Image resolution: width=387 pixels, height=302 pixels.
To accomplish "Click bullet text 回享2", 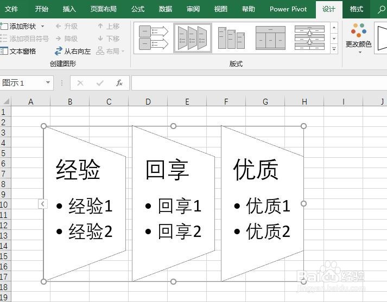I will pyautogui.click(x=180, y=232).
